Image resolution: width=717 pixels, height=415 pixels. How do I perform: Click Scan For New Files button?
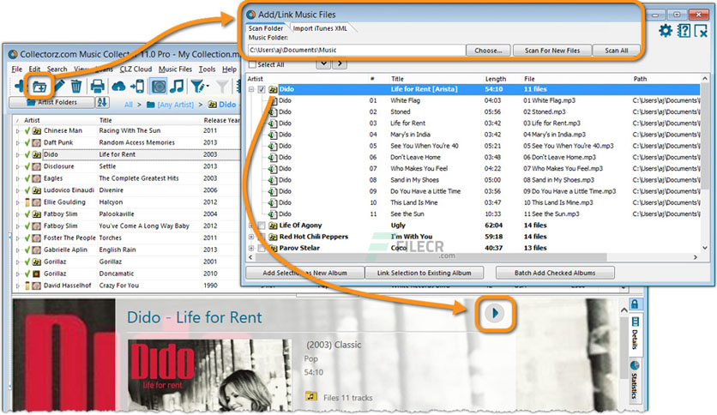pyautogui.click(x=552, y=51)
